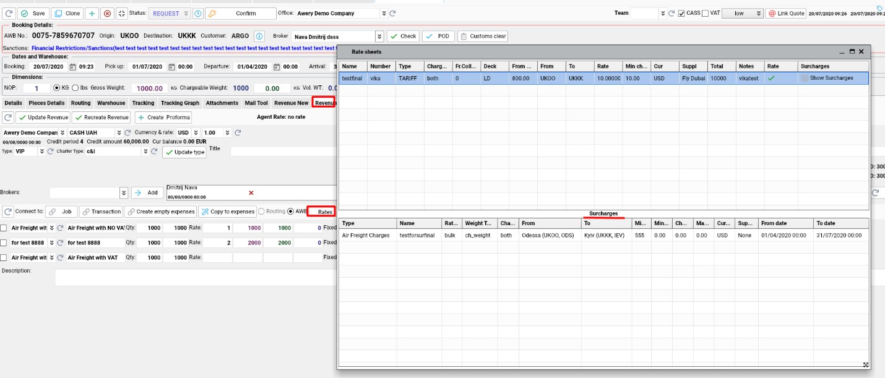Click the clock history icon next to Status

click(x=197, y=13)
